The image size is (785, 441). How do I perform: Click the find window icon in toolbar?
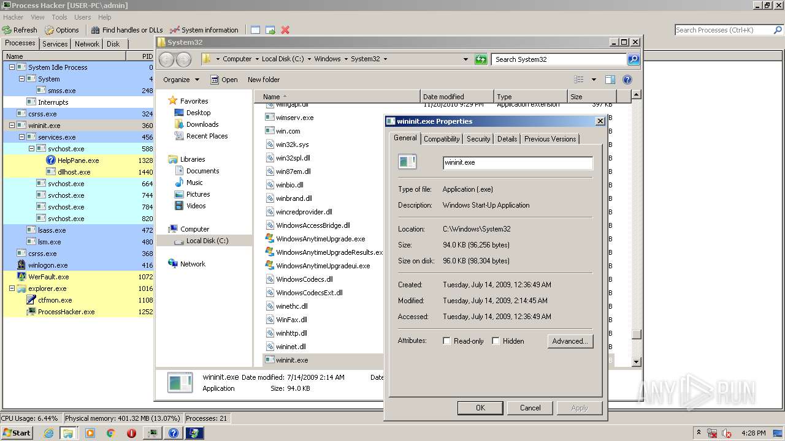coord(255,30)
